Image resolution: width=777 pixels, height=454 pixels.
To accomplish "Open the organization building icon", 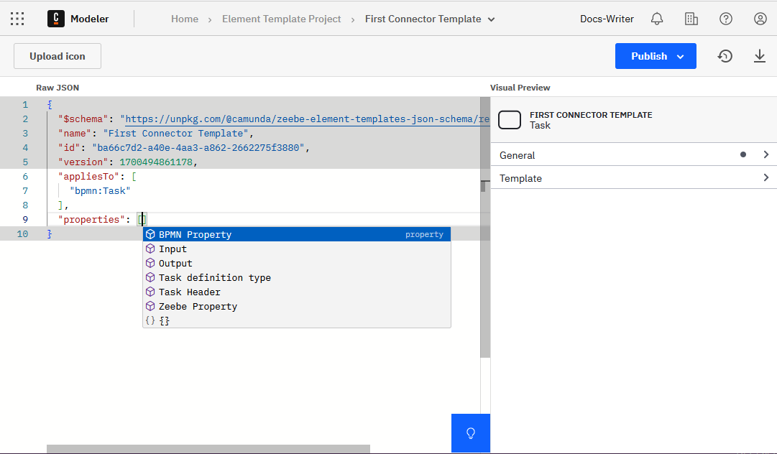I will [x=691, y=18].
